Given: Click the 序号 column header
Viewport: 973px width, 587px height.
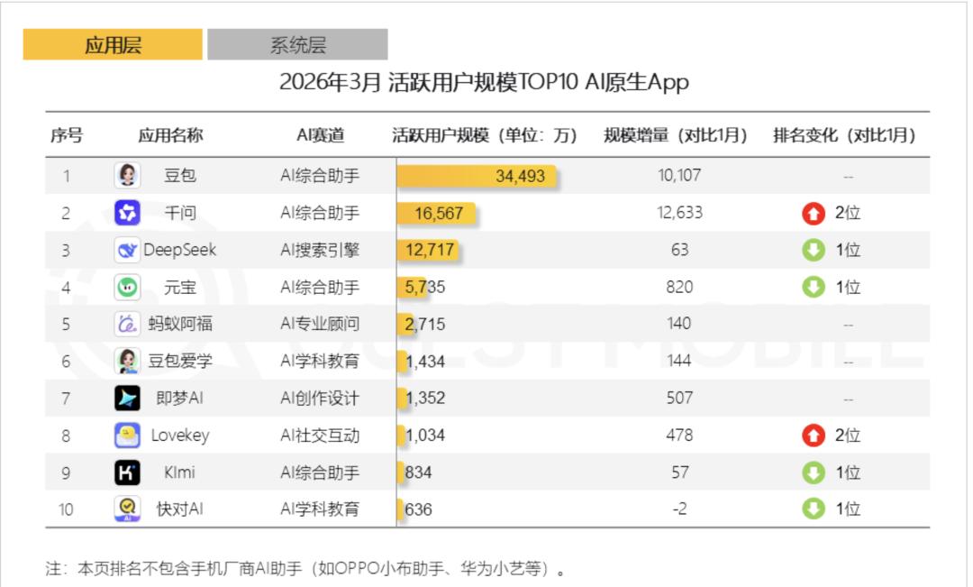Looking at the screenshot, I should coord(67,134).
